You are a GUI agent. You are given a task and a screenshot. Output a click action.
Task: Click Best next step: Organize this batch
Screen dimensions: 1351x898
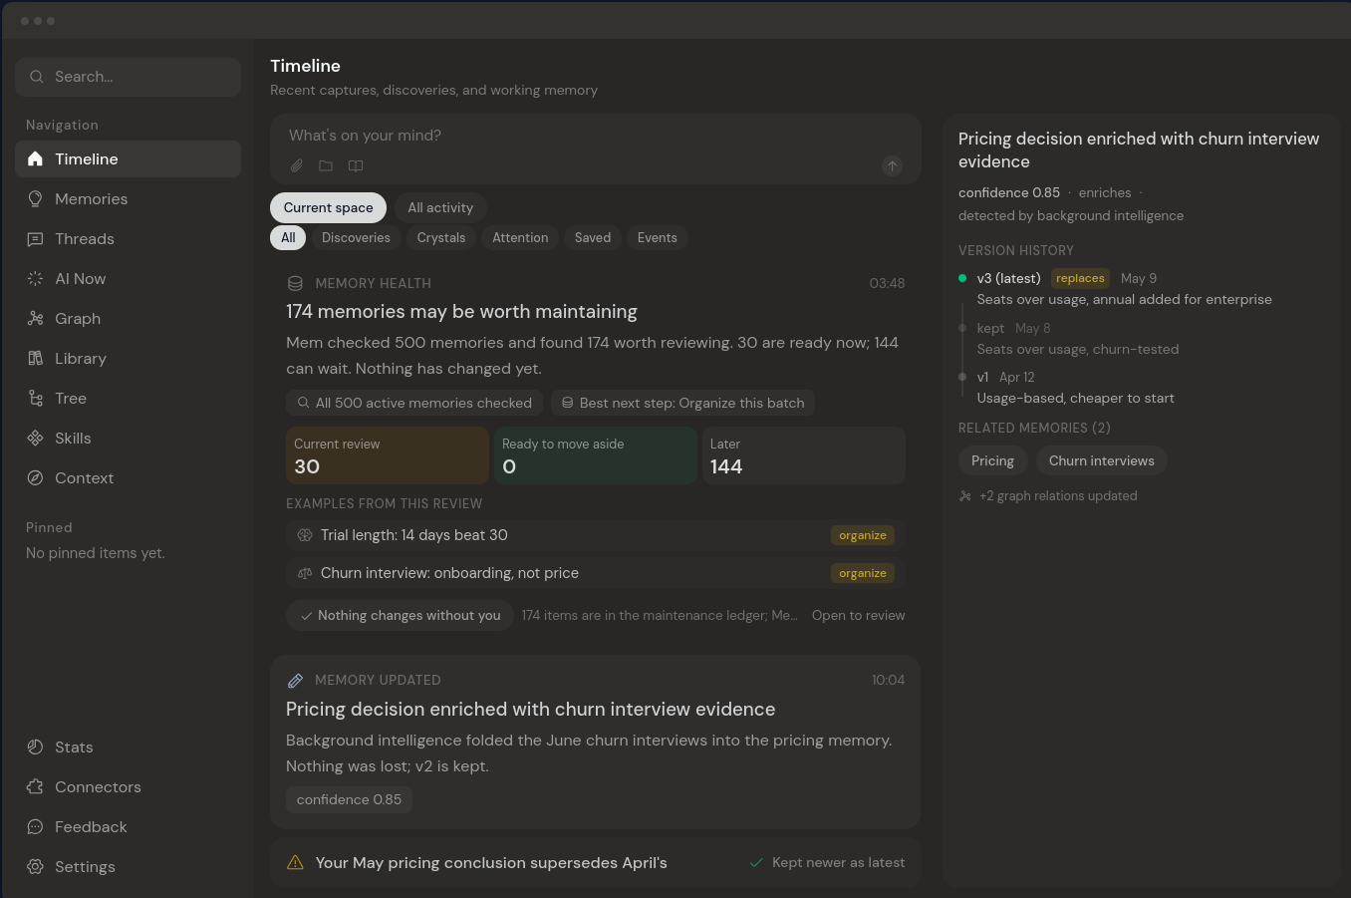tap(682, 403)
